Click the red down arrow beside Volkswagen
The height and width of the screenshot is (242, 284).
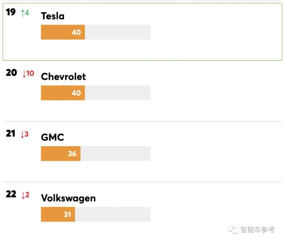click(x=23, y=195)
